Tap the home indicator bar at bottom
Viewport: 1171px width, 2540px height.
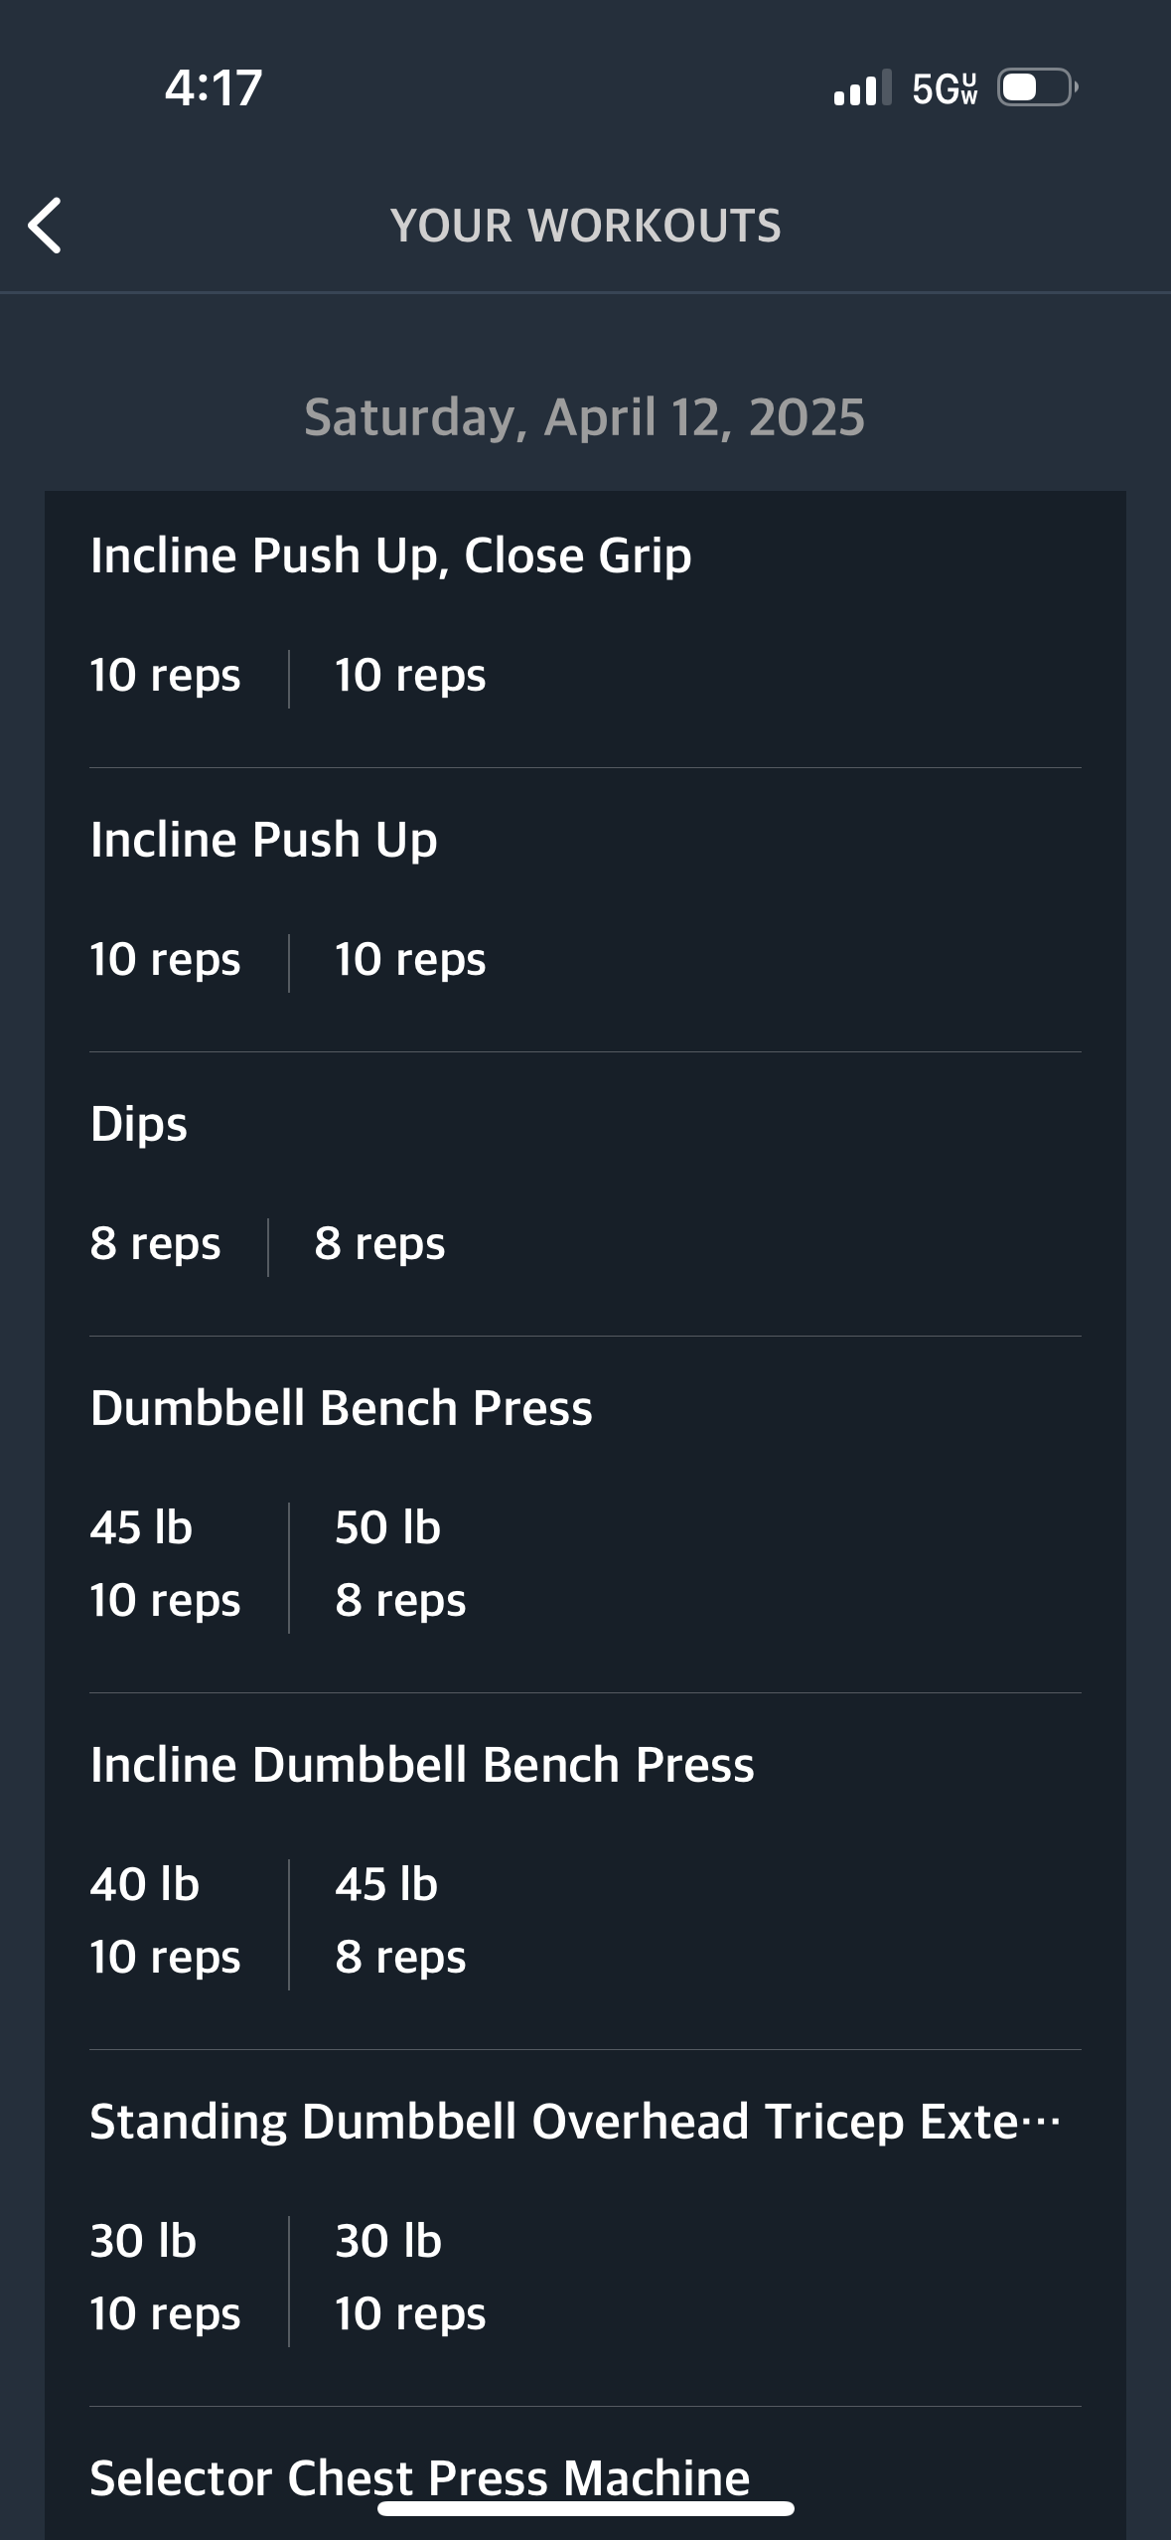586,2509
